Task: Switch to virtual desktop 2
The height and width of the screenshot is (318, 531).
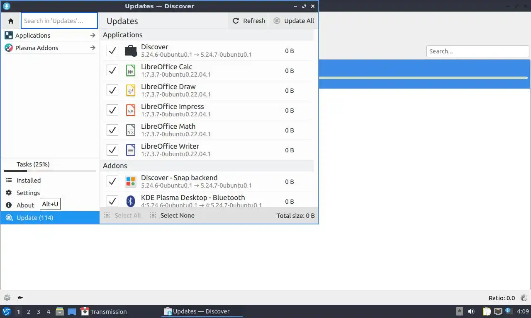Action: [28, 312]
